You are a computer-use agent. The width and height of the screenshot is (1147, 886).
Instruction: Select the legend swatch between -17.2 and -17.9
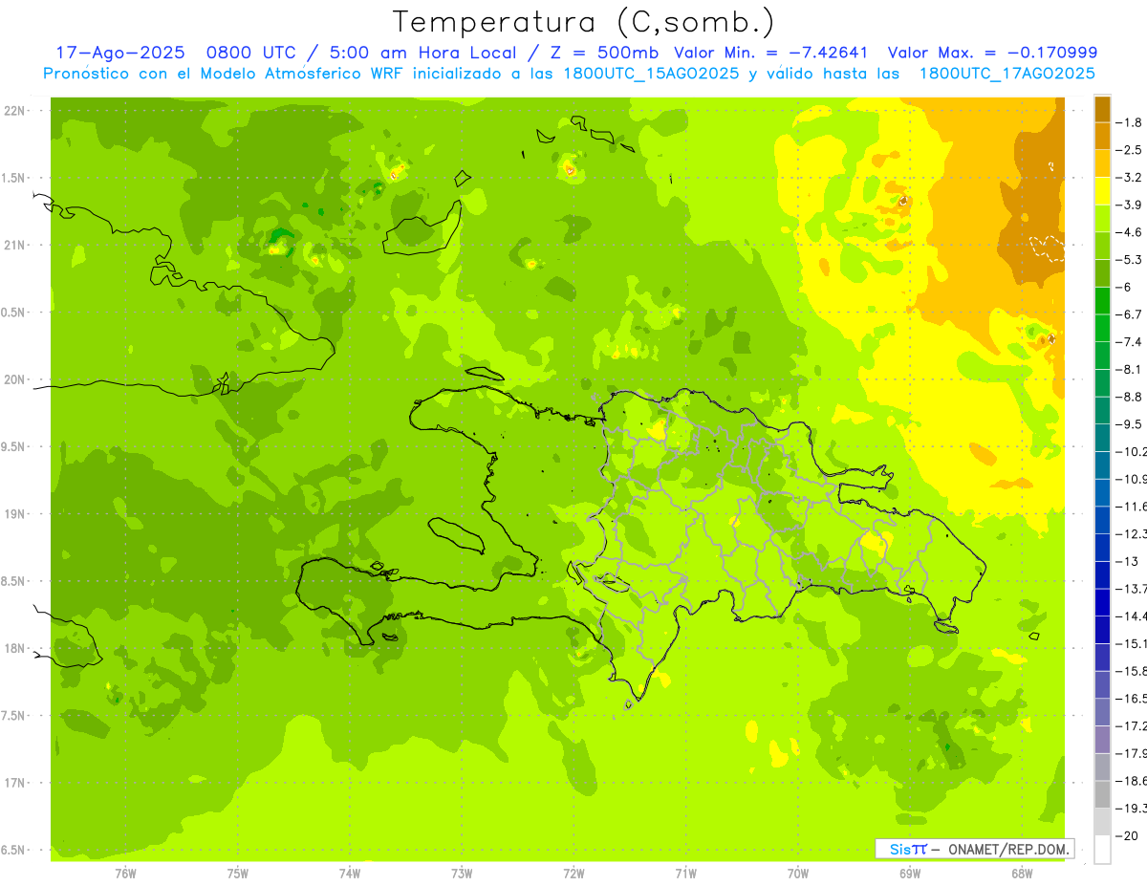[x=1102, y=740]
